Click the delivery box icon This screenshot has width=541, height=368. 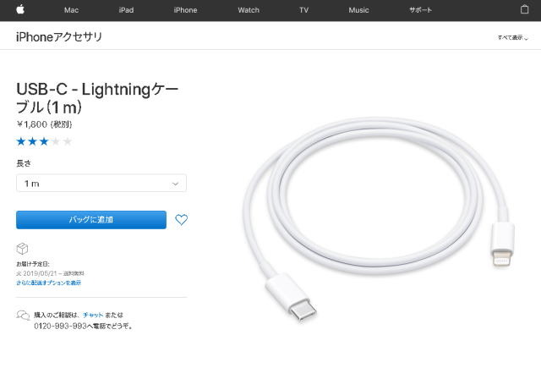click(22, 249)
